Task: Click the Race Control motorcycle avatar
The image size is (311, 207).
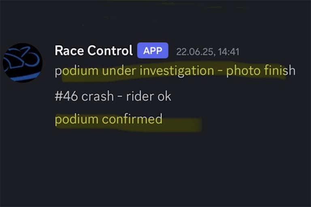Action: tap(22, 63)
